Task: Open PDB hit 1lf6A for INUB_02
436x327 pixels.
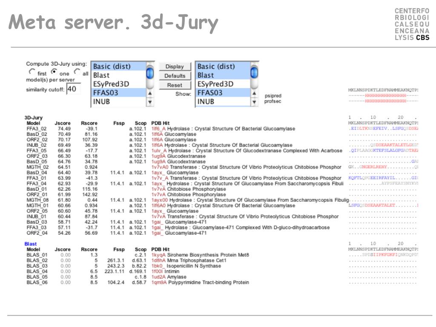Action: coord(157,145)
